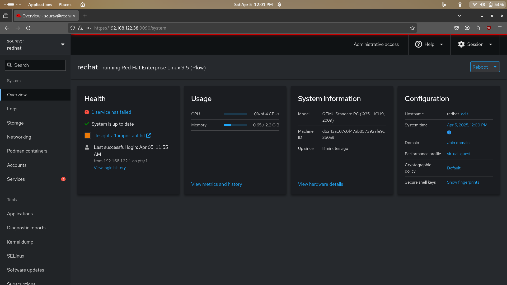Open the Pocket save icon
The width and height of the screenshot is (507, 285).
(x=457, y=28)
